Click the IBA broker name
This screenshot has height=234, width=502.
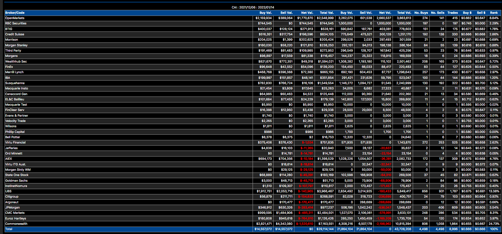coord(7,78)
